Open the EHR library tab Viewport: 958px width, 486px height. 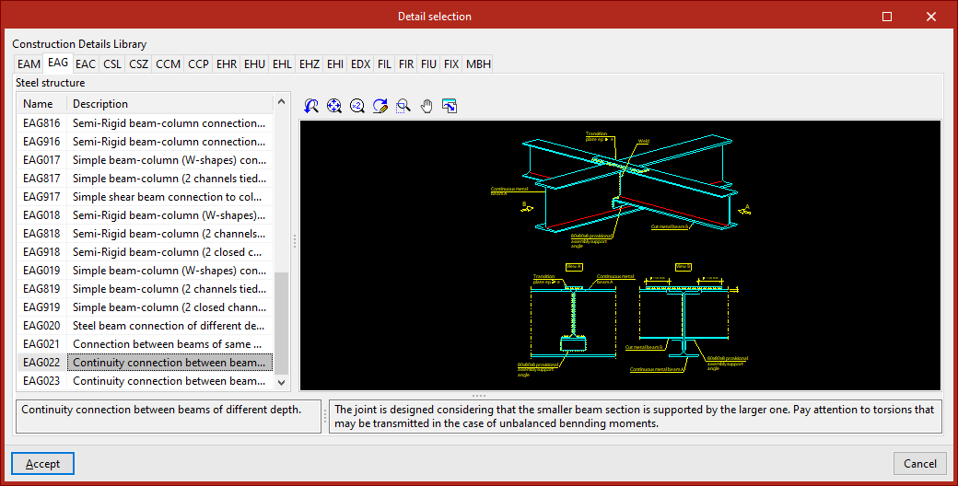pyautogui.click(x=226, y=64)
